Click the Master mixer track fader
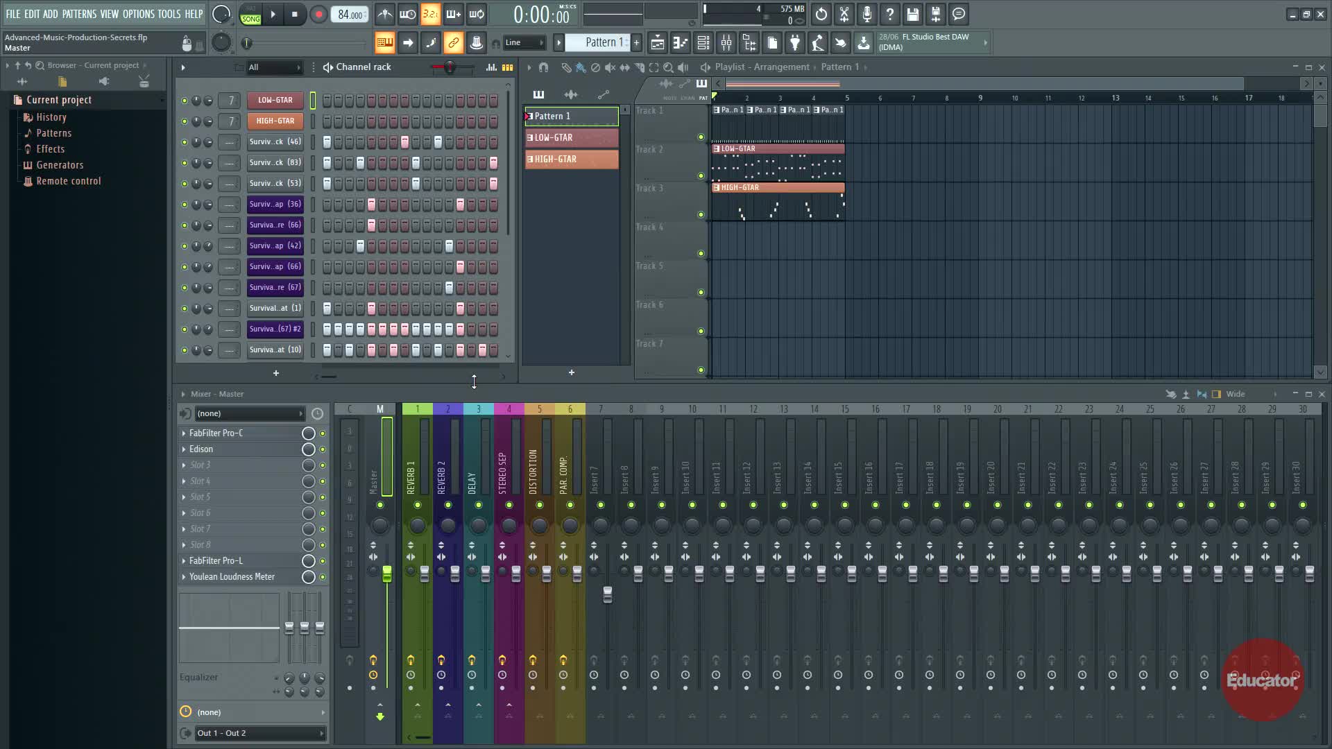Viewport: 1332px width, 749px height. point(387,574)
